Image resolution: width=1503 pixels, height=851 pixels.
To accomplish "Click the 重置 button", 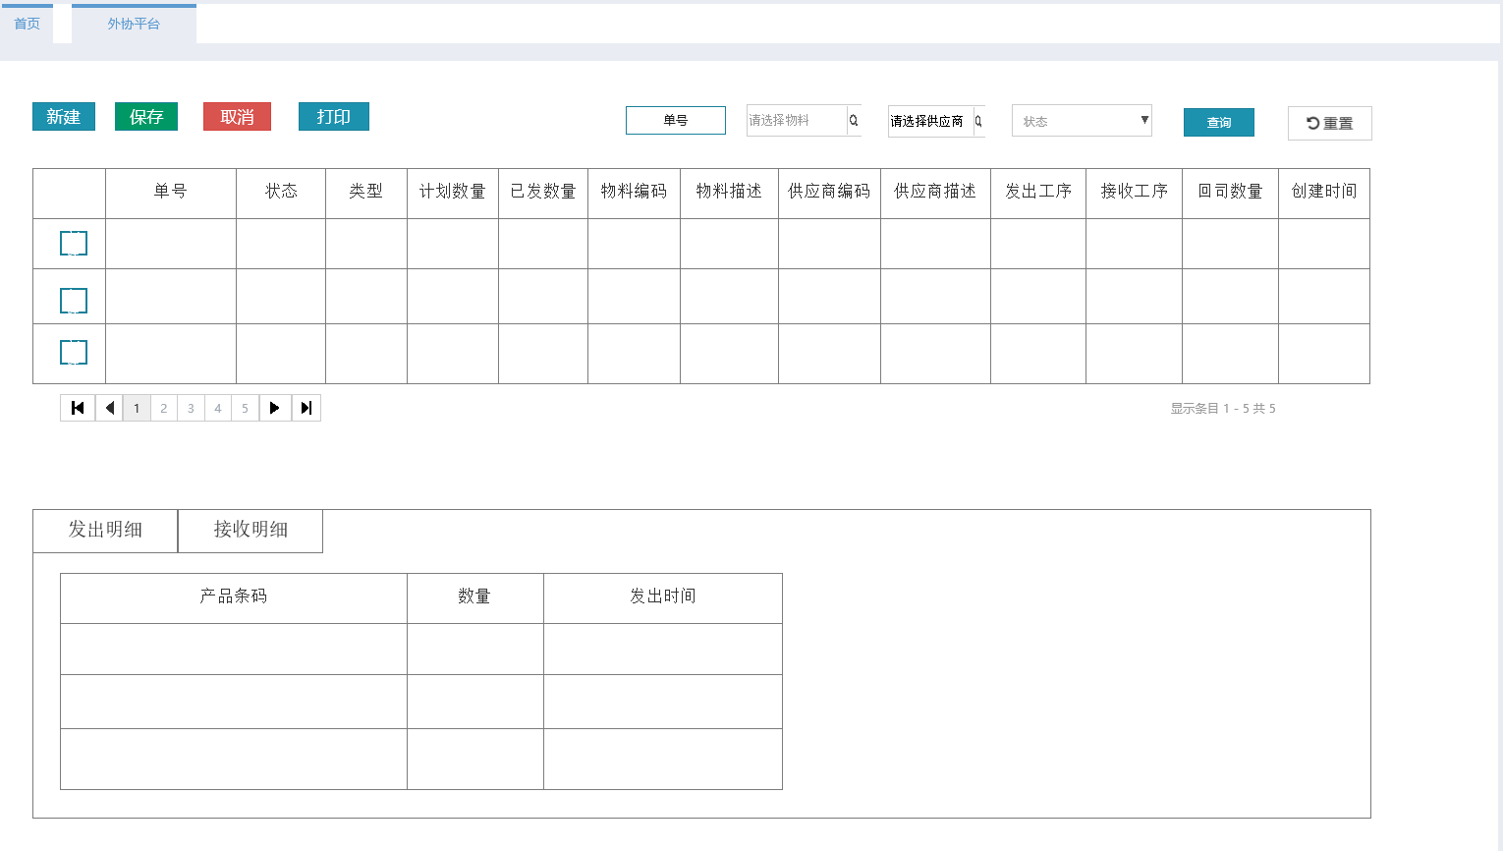I will pyautogui.click(x=1330, y=124).
